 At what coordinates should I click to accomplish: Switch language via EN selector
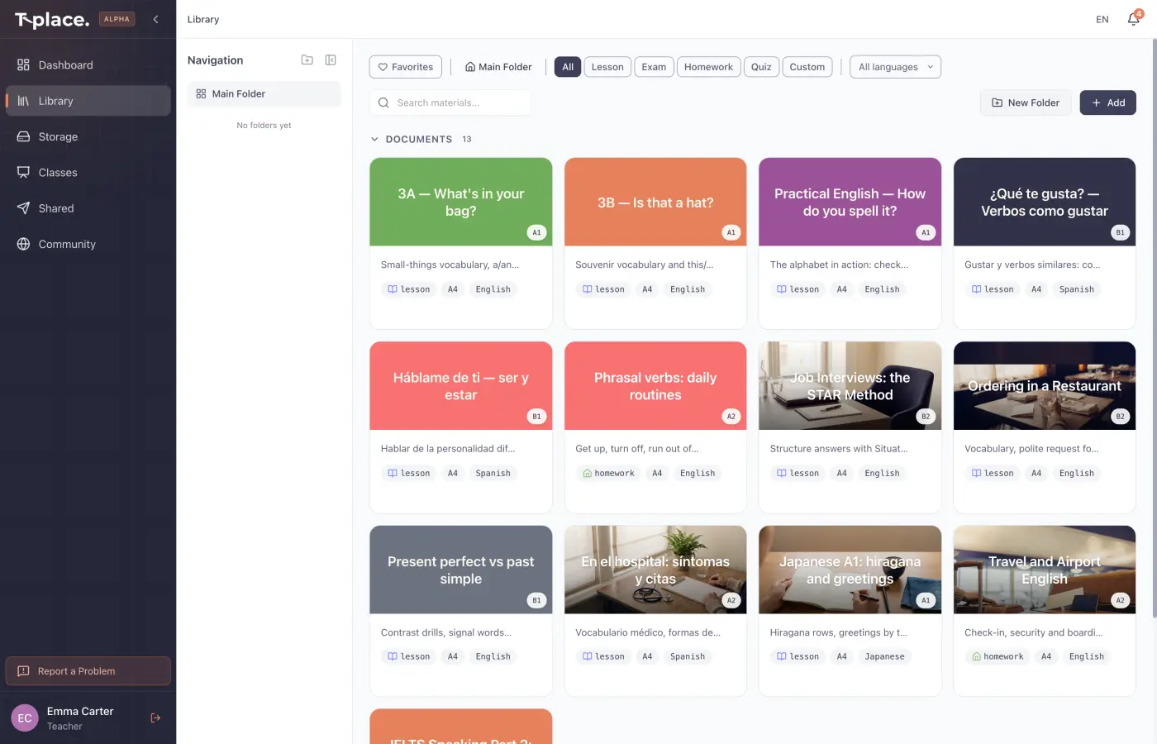pos(1102,19)
